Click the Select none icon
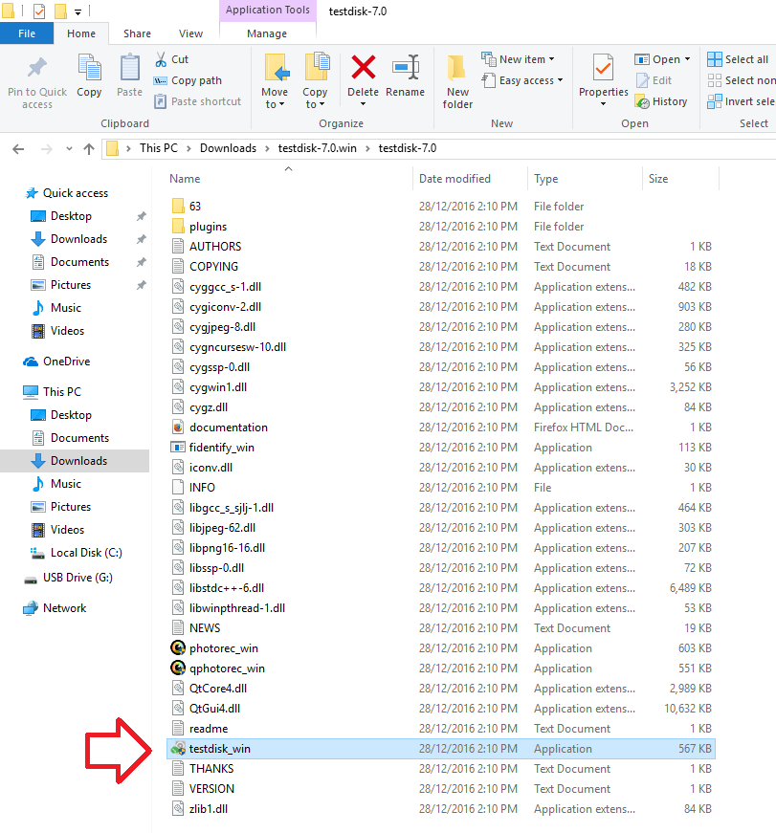The height and width of the screenshot is (833, 776). 715,80
